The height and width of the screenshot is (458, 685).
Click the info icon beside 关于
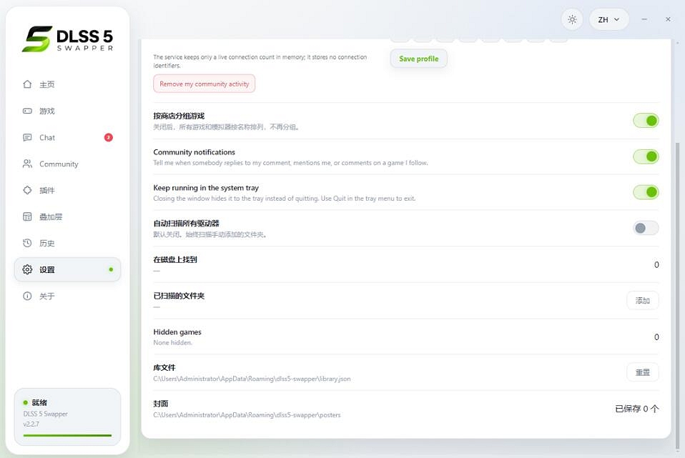27,296
